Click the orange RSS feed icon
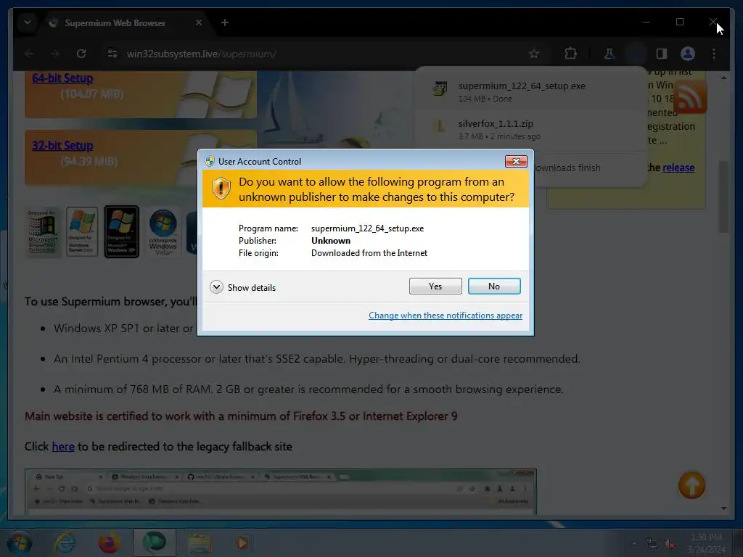743x557 pixels. (690, 96)
